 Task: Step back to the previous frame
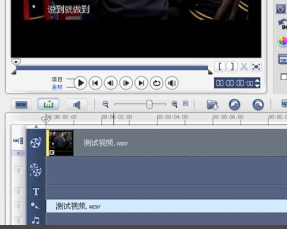[111, 83]
